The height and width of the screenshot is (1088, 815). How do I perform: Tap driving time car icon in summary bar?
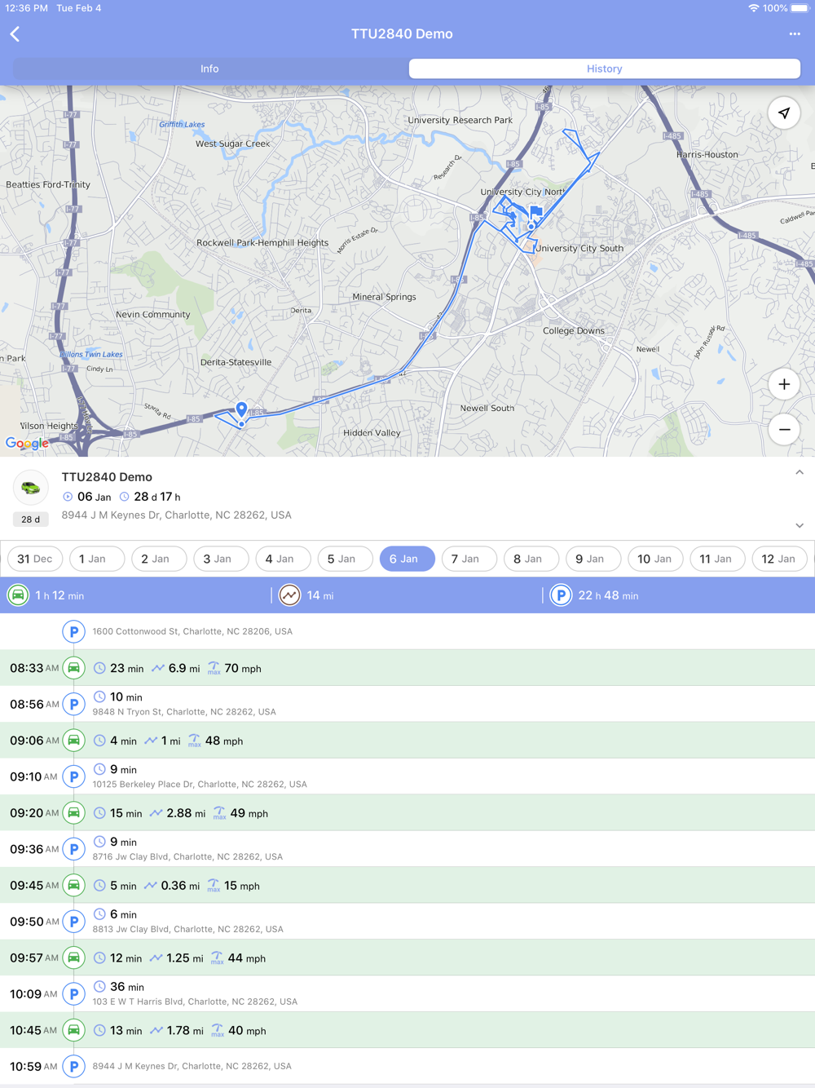18,595
